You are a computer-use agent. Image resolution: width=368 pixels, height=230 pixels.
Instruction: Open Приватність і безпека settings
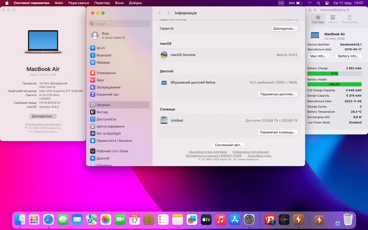119,141
